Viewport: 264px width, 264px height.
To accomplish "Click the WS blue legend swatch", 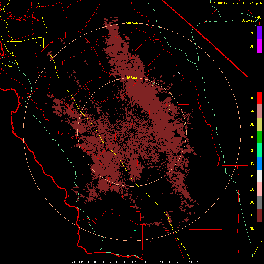I will click(x=259, y=163).
